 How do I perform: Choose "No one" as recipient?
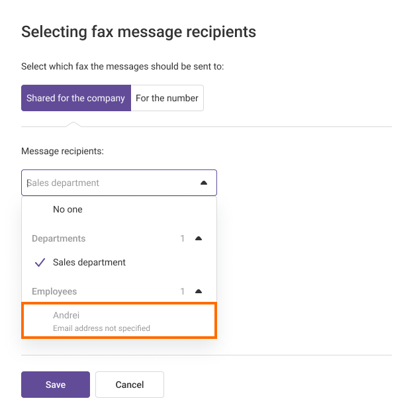coord(68,209)
